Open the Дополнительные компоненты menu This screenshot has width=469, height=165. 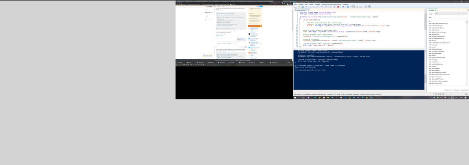click(331, 4)
